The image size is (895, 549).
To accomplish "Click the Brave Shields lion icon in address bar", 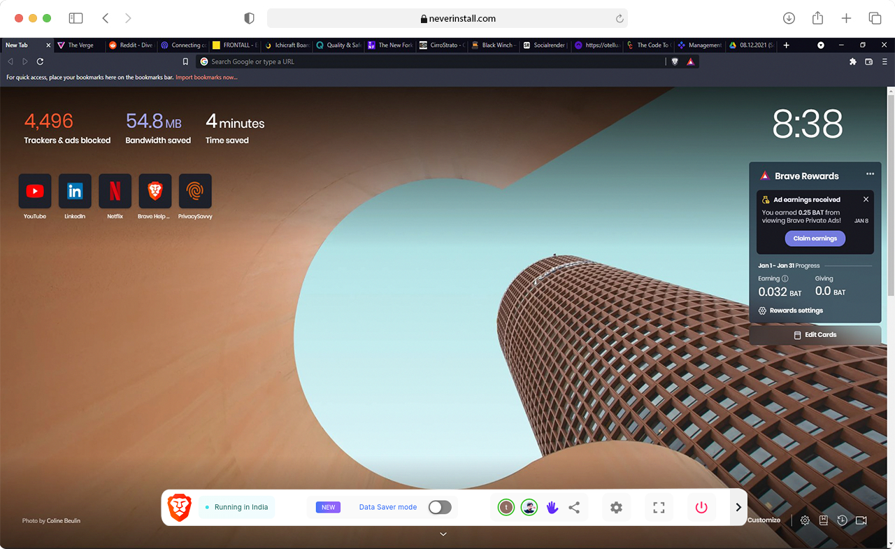I will [x=675, y=62].
